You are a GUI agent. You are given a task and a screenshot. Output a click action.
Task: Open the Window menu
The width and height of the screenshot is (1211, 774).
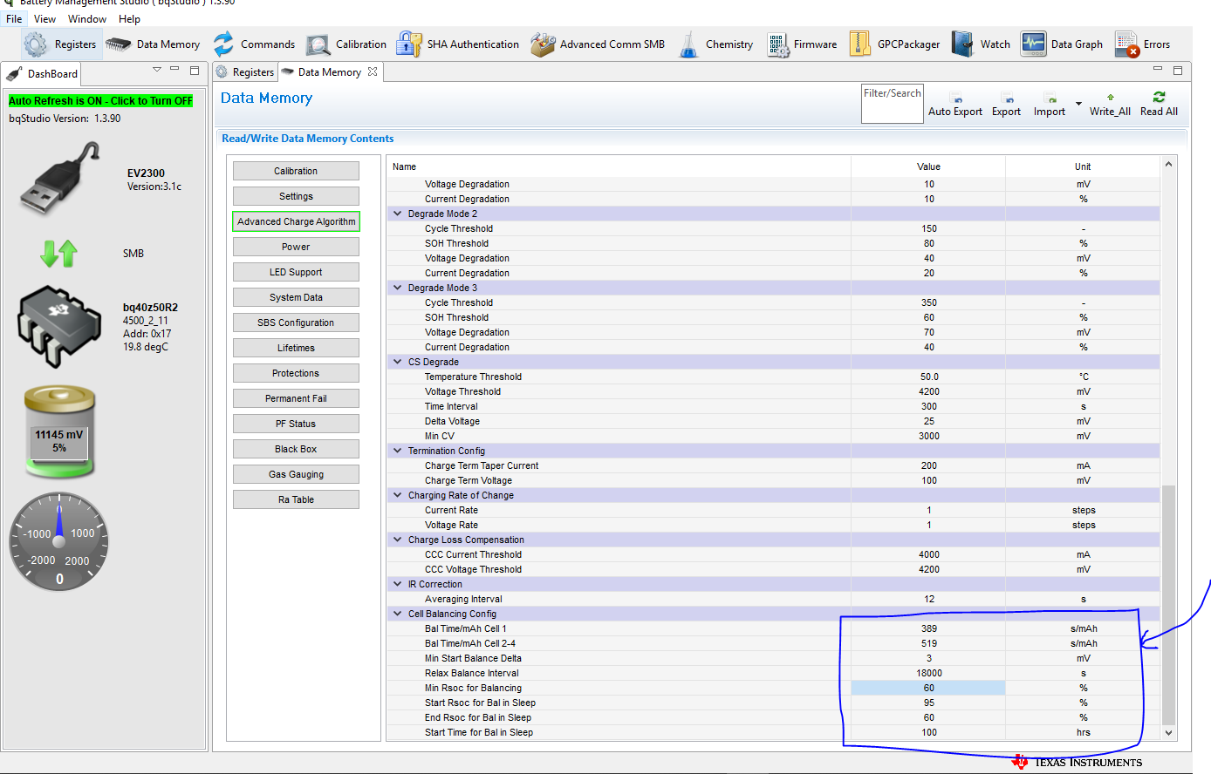pyautogui.click(x=87, y=19)
